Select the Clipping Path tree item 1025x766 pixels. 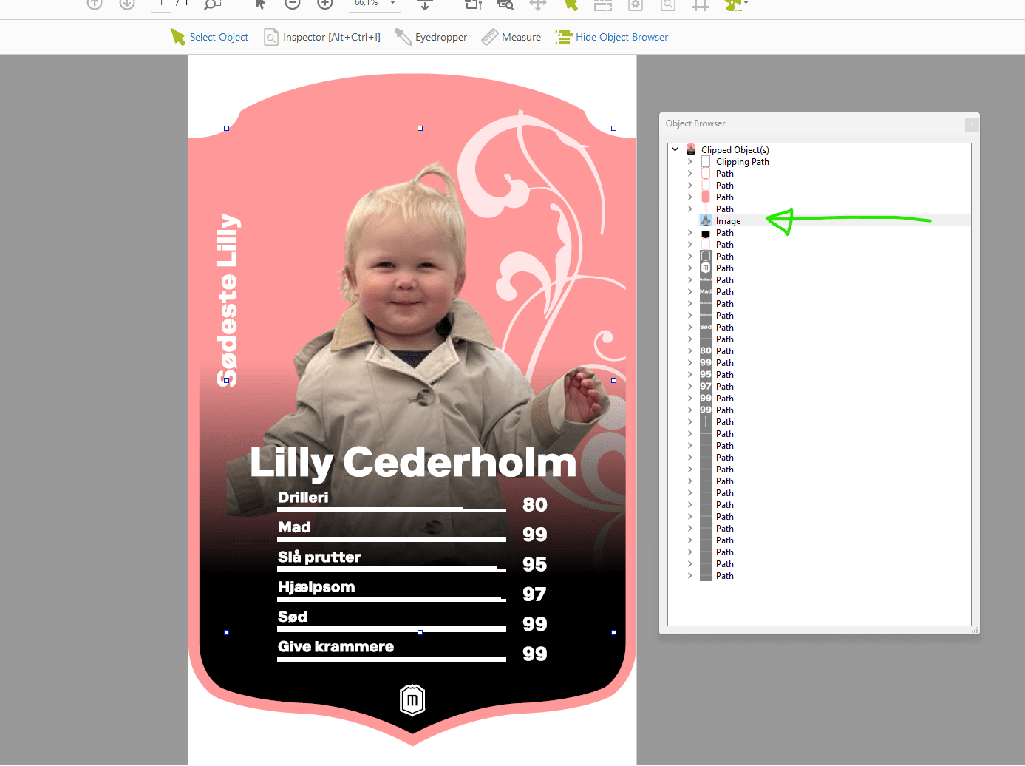[742, 162]
